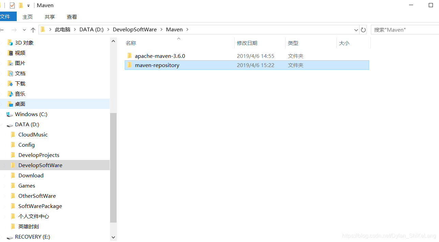Select the apache-maven-3.6.0 folder icon
Image resolution: width=439 pixels, height=242 pixels.
pos(129,55)
